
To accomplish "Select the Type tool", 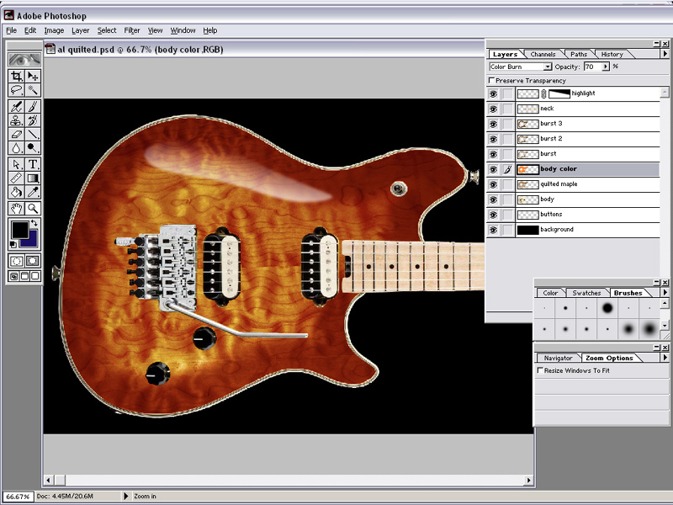I will [x=34, y=164].
